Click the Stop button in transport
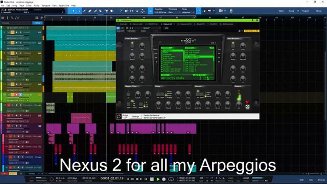Viewport: 327px width, 184px height. coord(152,179)
